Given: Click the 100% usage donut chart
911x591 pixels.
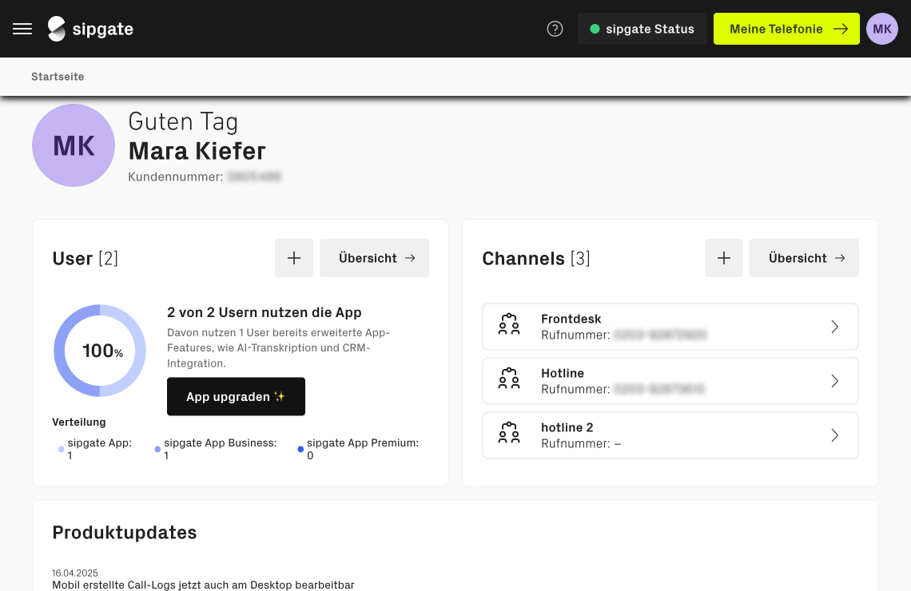Looking at the screenshot, I should tap(100, 351).
